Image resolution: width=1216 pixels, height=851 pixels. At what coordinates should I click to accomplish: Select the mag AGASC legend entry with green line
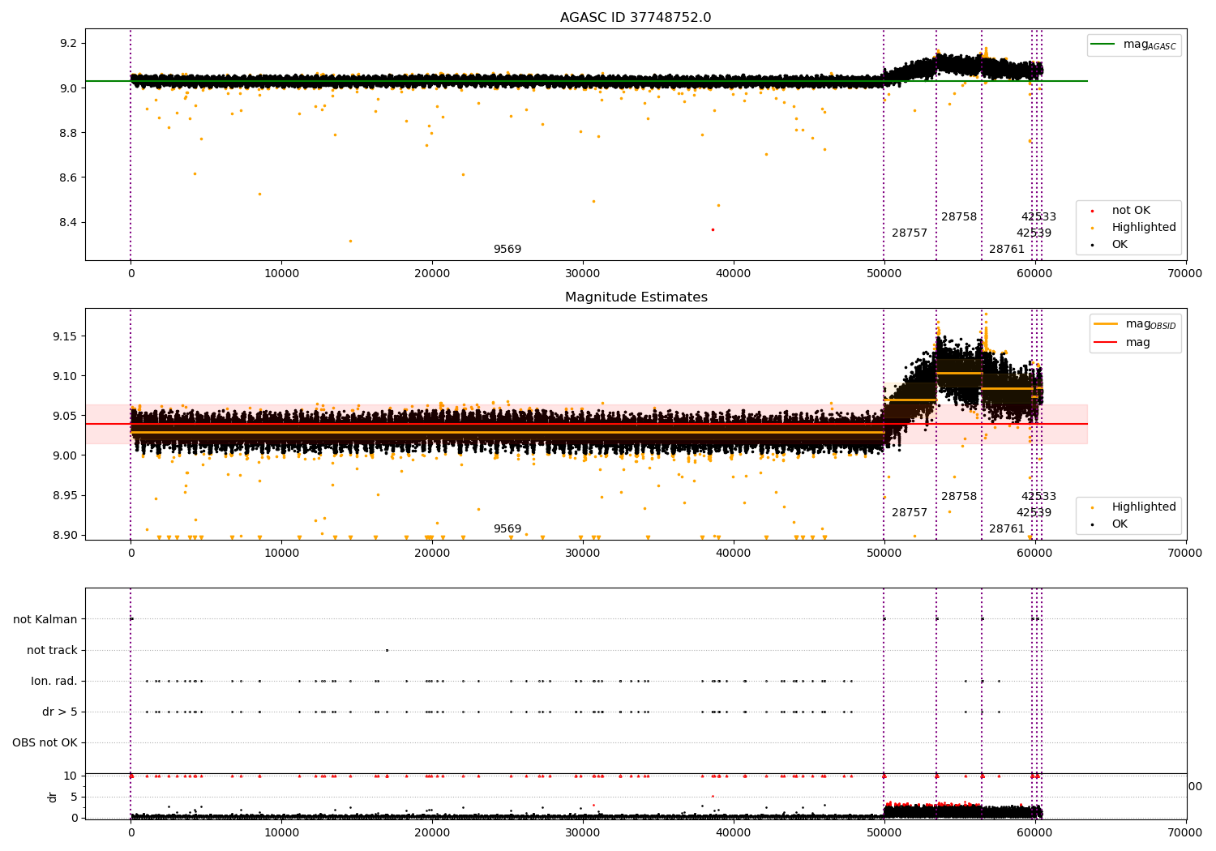pyautogui.click(x=1133, y=45)
